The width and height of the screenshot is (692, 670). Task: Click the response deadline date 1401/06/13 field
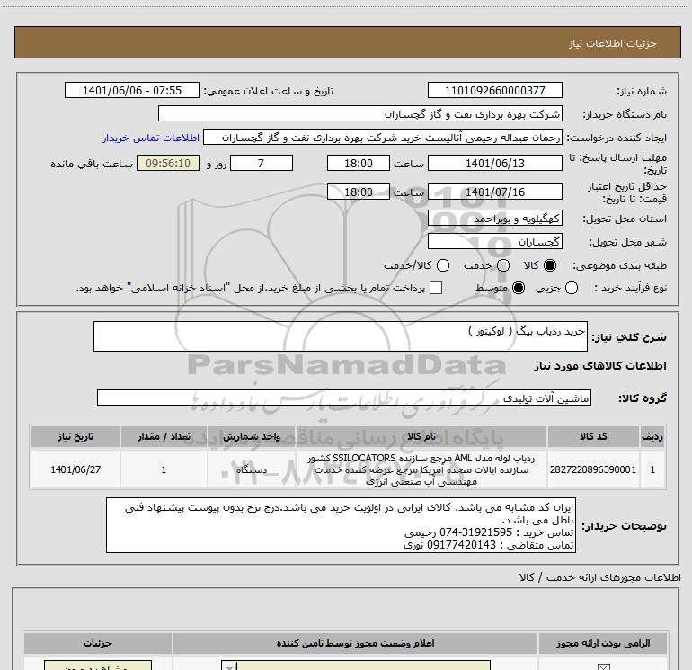click(494, 164)
